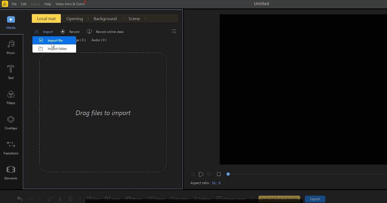Image resolution: width=387 pixels, height=203 pixels.
Task: Click the blue Export button
Action: (x=315, y=199)
